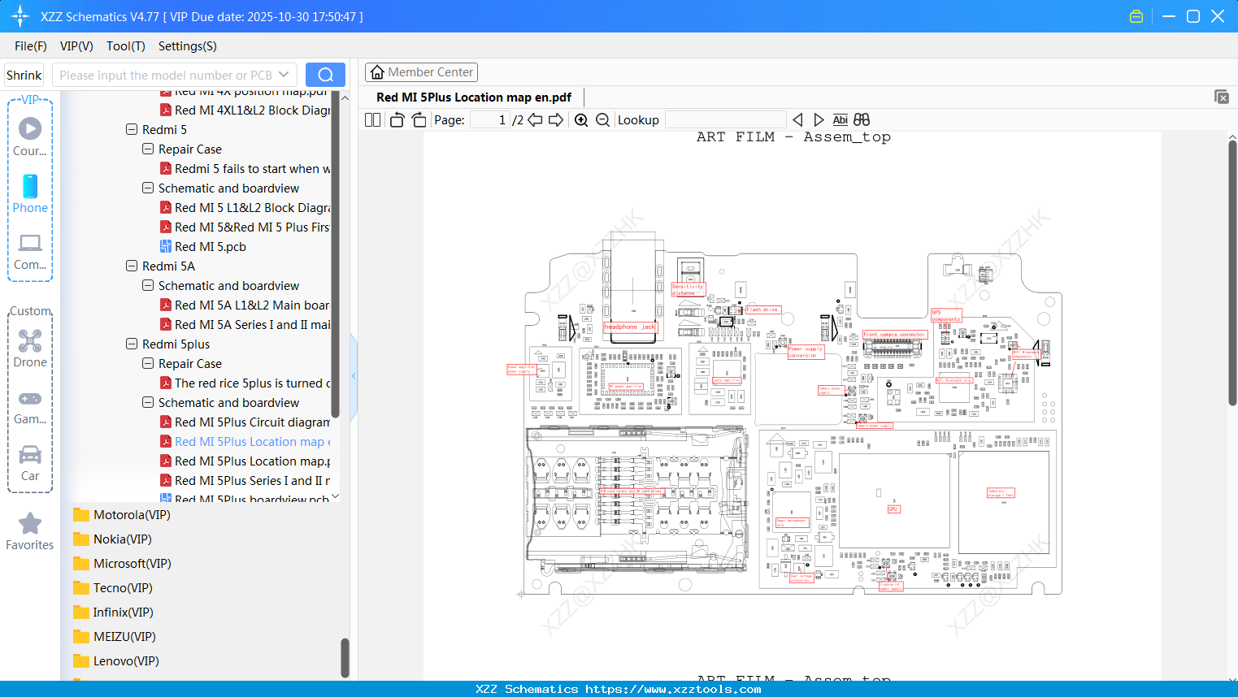Click the yellow briefcase icon in title bar
The image size is (1238, 697).
click(1136, 16)
